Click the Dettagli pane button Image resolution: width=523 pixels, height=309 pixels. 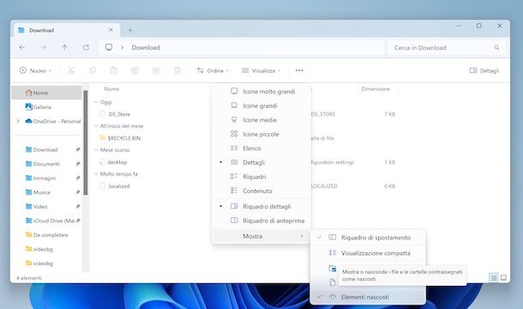484,70
